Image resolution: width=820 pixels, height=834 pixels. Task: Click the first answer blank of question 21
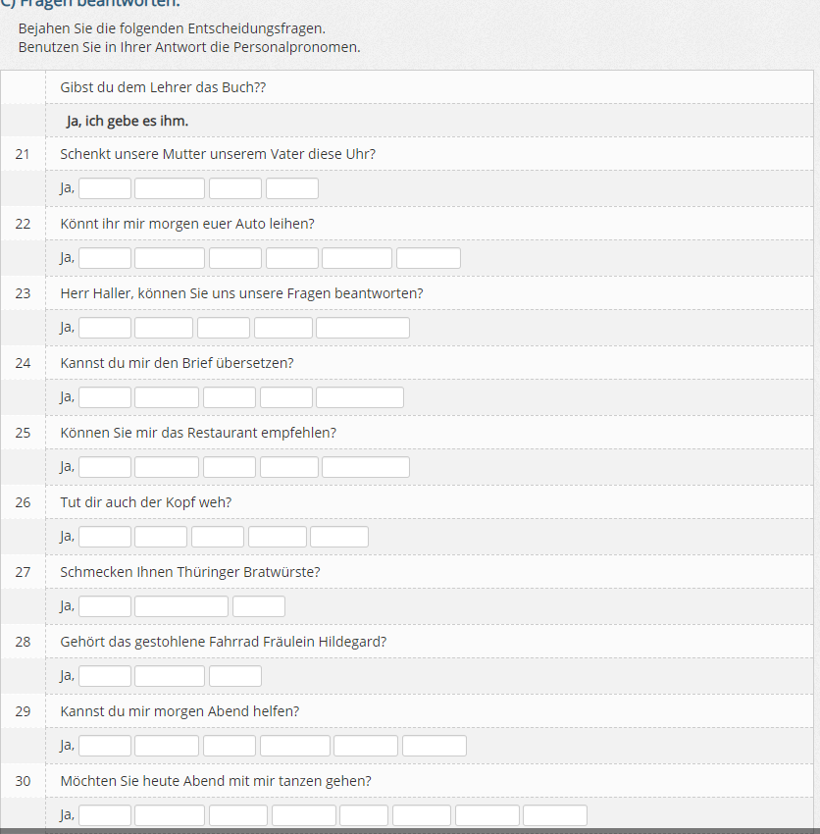pos(105,188)
